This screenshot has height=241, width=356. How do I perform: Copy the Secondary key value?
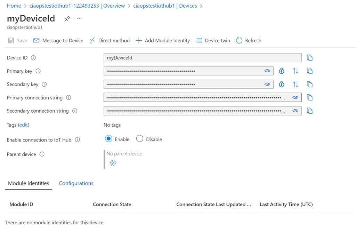coord(309,84)
